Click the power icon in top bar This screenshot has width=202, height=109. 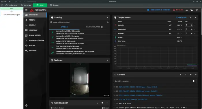click(197, 10)
